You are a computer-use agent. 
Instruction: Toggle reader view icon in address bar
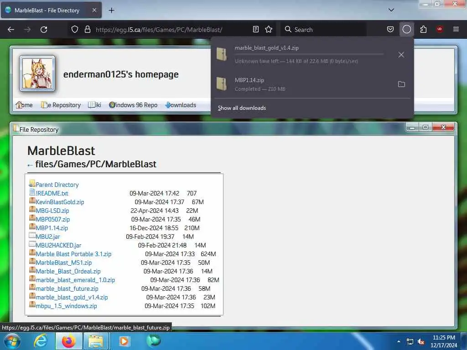[x=255, y=29]
